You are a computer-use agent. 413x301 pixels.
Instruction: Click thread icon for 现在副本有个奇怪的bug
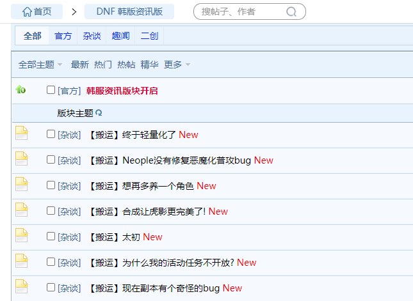pos(21,286)
